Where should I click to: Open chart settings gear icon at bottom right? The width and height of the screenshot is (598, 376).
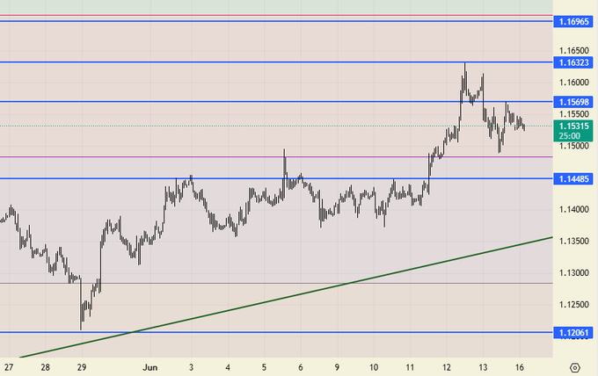pyautogui.click(x=574, y=367)
